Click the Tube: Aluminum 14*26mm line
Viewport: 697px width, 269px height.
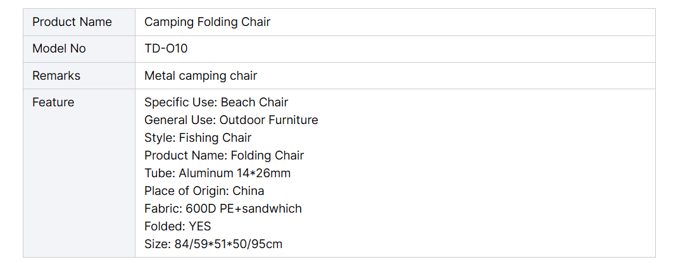217,173
